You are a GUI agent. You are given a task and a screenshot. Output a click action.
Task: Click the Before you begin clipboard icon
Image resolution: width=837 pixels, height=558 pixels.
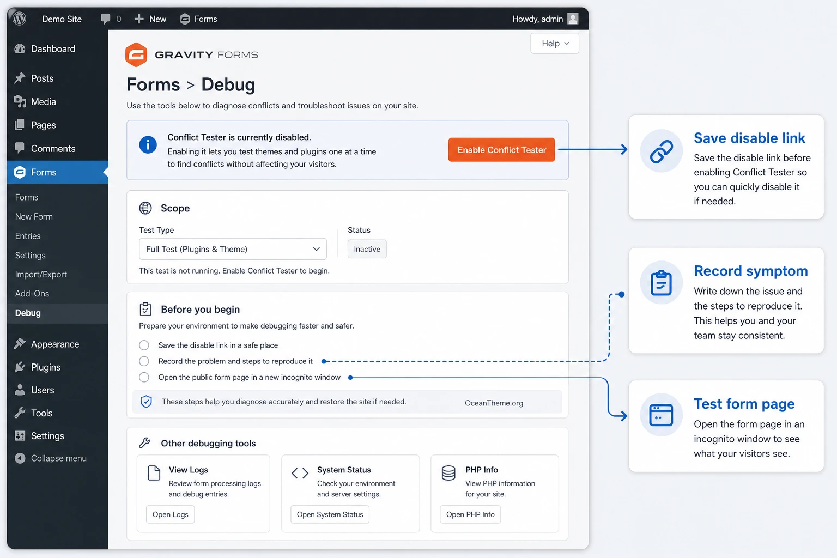point(145,309)
